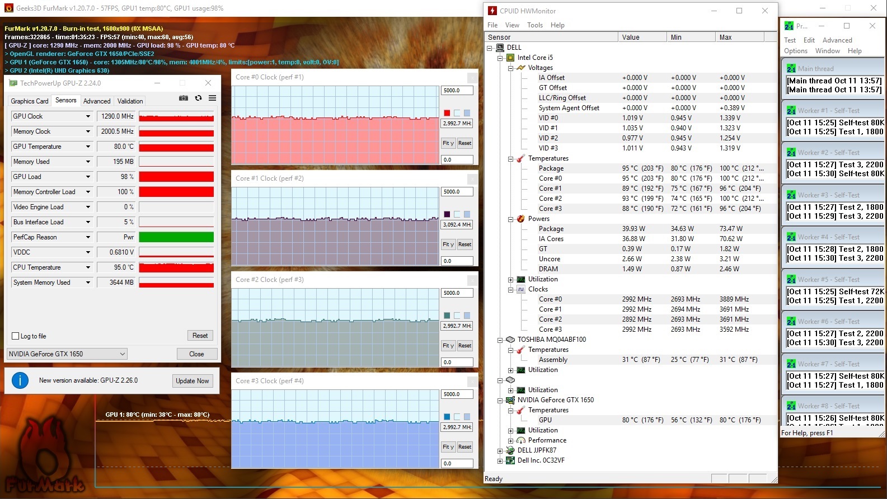
Task: Click the FurMark title bar icon
Action: [8, 8]
